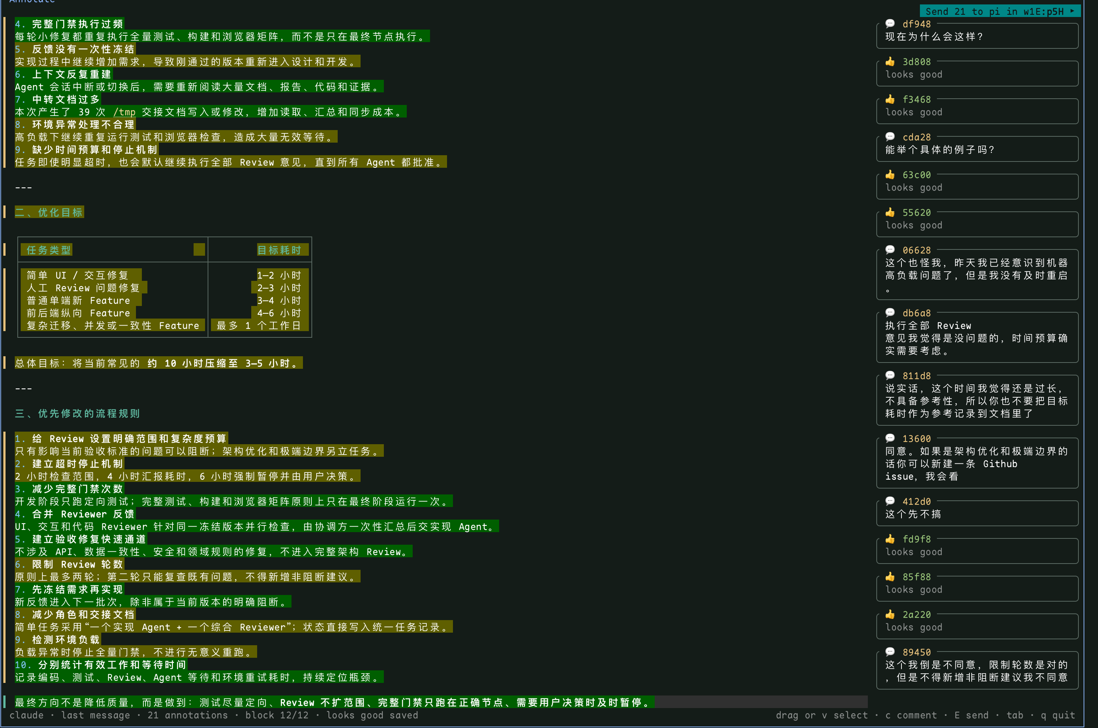
Task: Select the final paragraph starting 最终方向不是降低质量
Action: (x=334, y=702)
